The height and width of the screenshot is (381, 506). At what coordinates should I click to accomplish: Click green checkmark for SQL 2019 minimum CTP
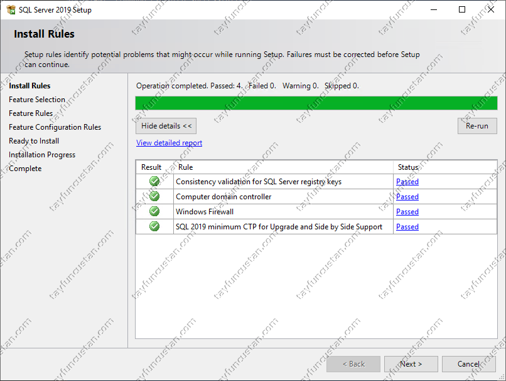coord(154,227)
